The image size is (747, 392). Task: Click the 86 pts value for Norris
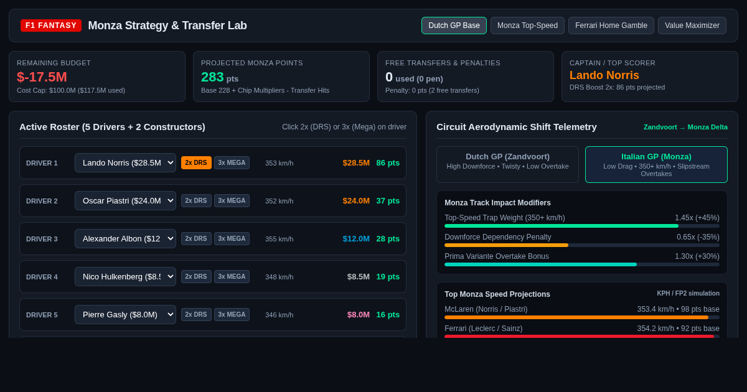388,162
